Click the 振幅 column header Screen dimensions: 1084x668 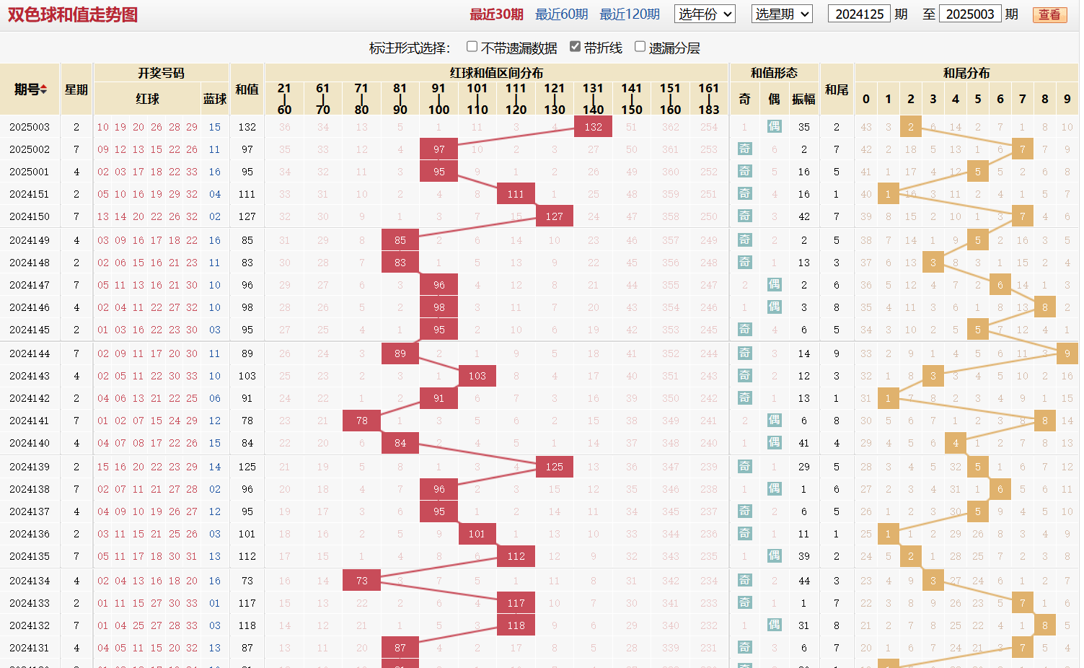click(803, 99)
